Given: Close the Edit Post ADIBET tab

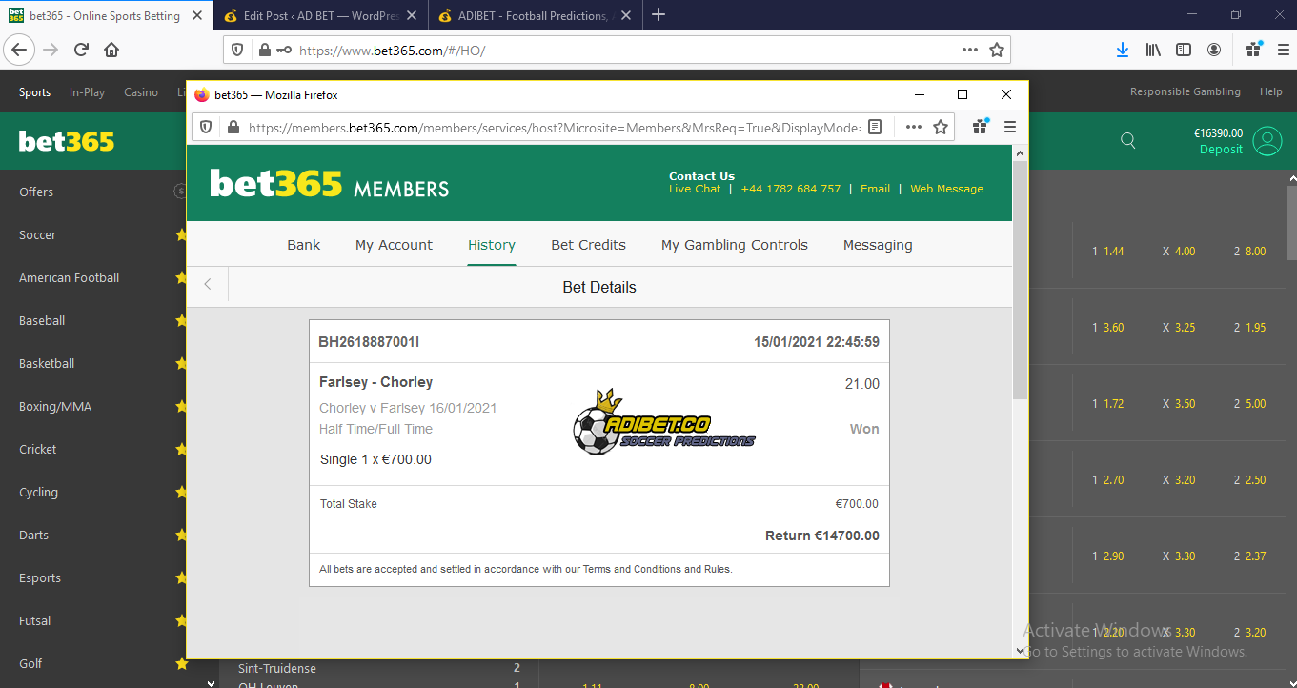Looking at the screenshot, I should pyautogui.click(x=412, y=16).
